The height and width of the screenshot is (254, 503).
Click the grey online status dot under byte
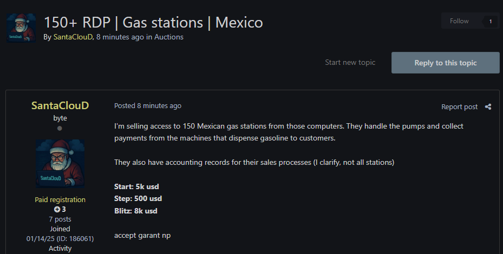coord(60,129)
